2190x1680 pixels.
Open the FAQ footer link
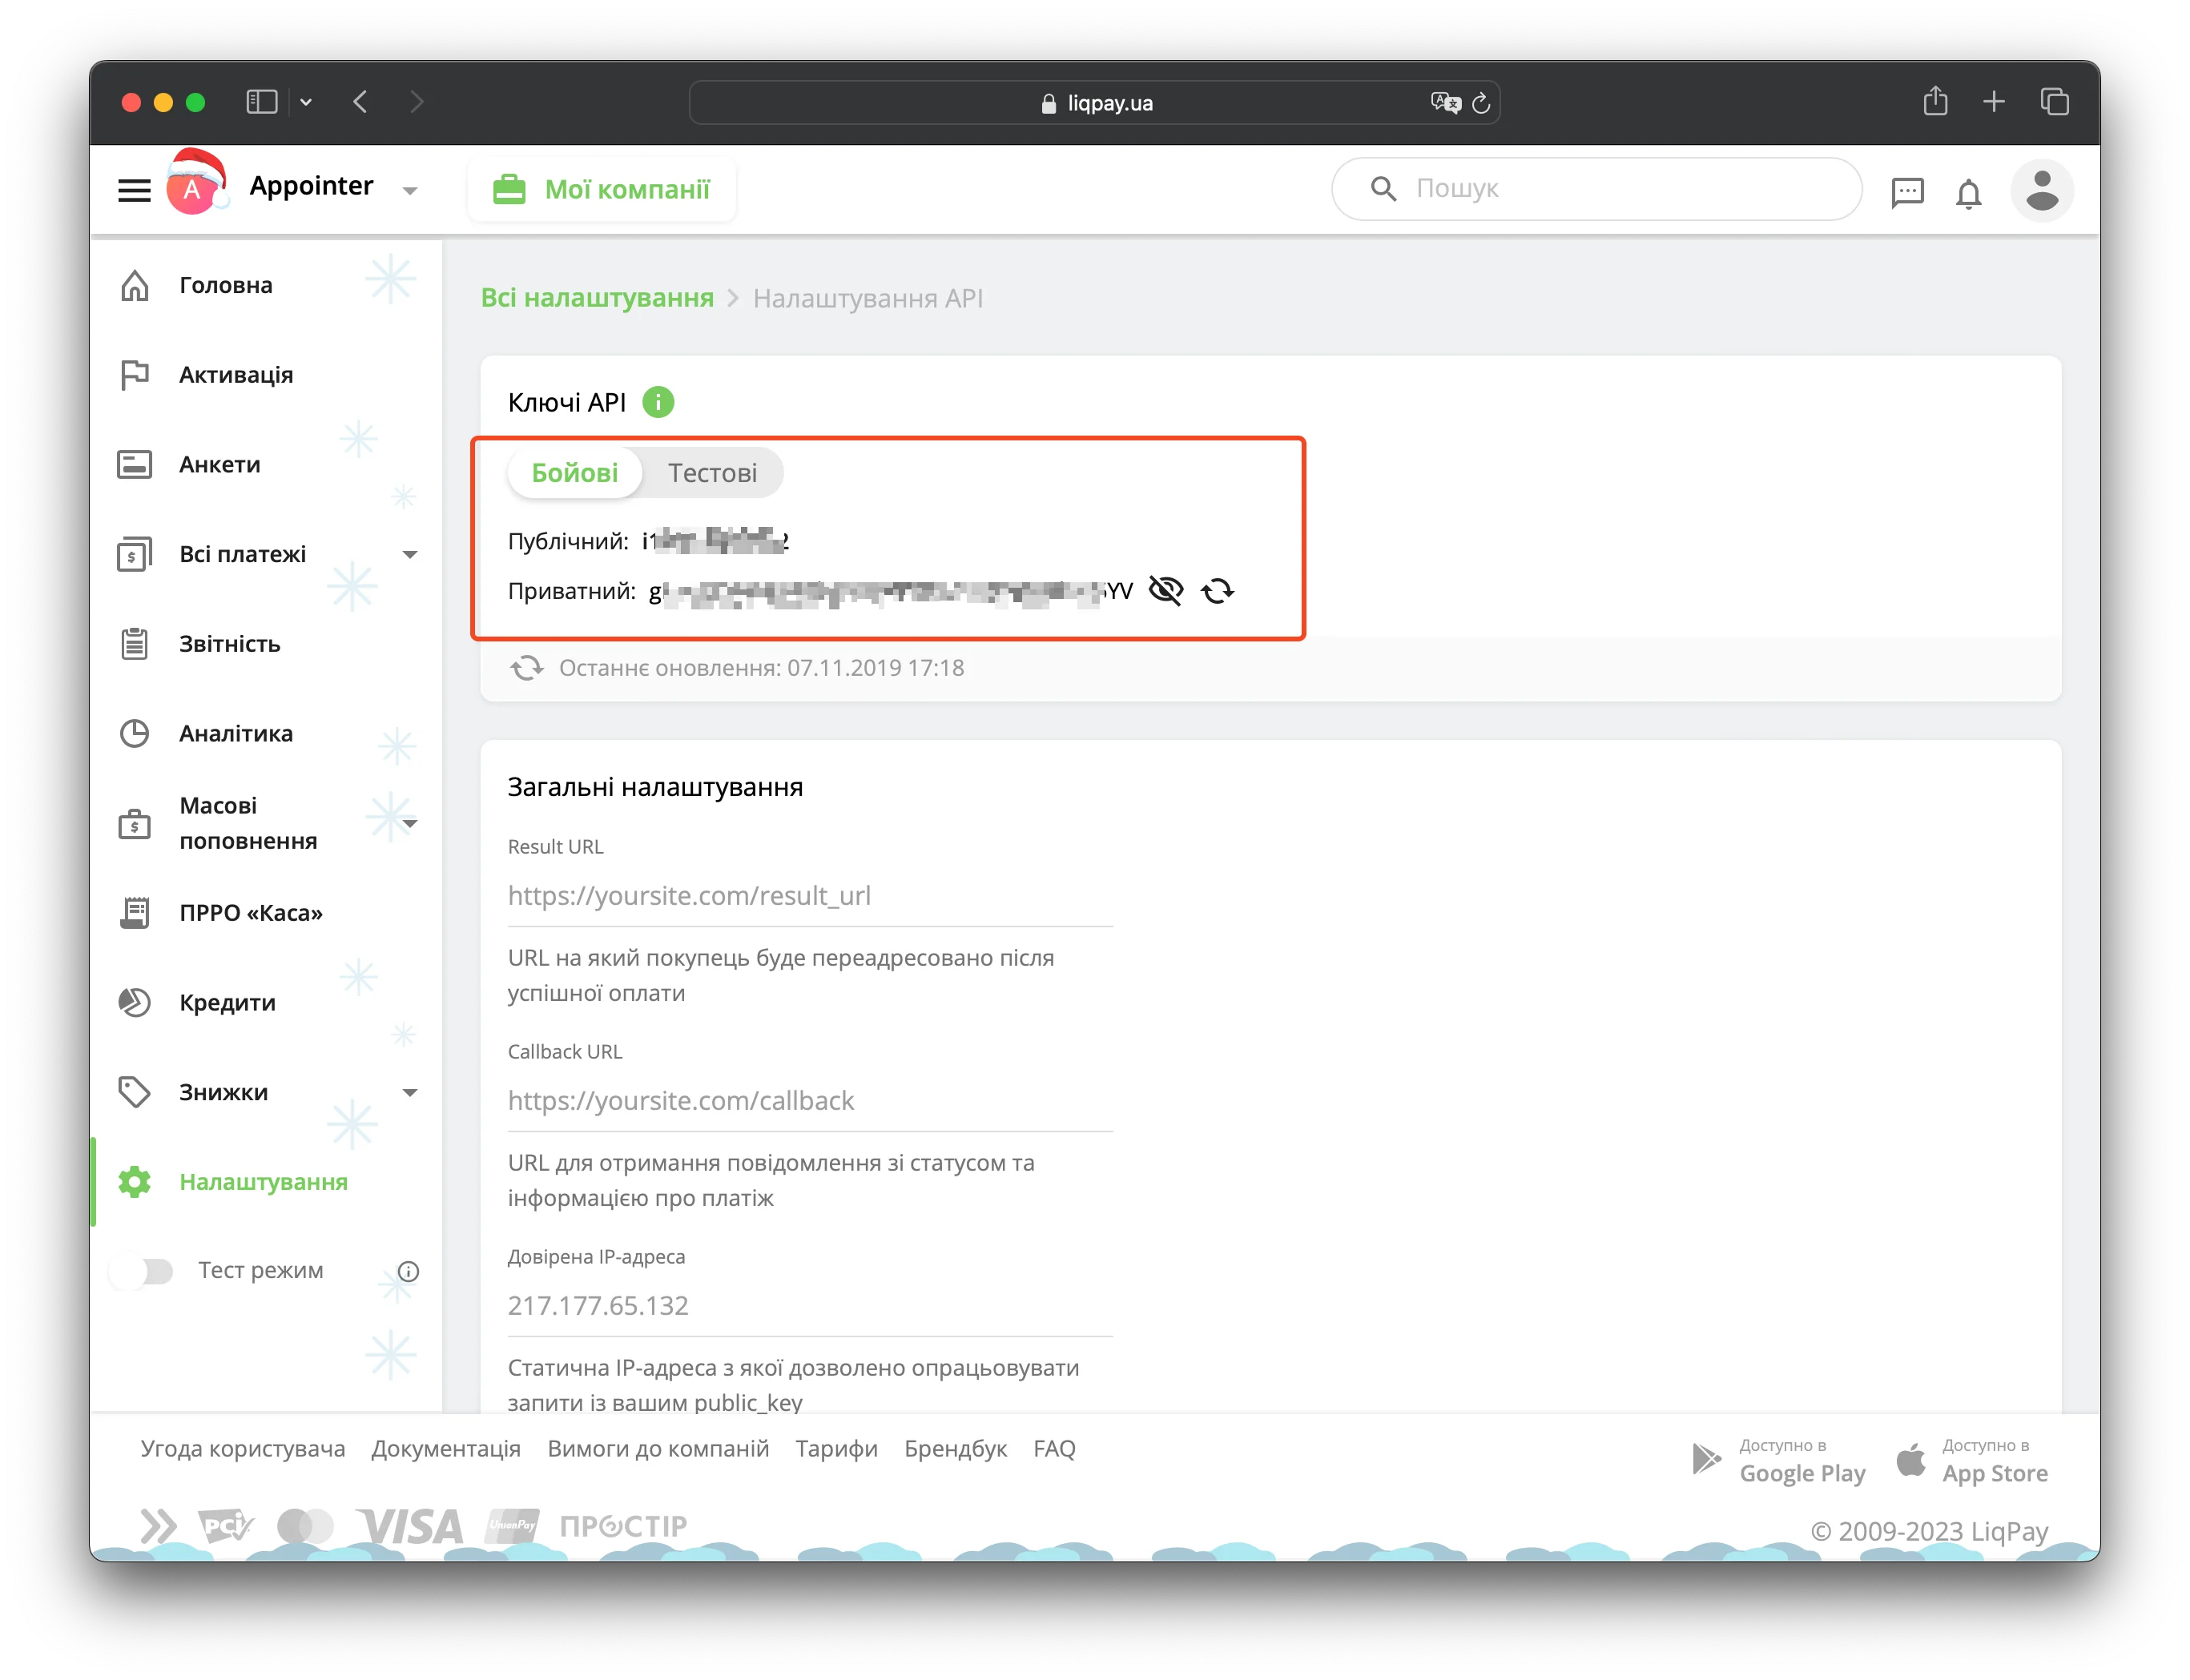1054,1448
